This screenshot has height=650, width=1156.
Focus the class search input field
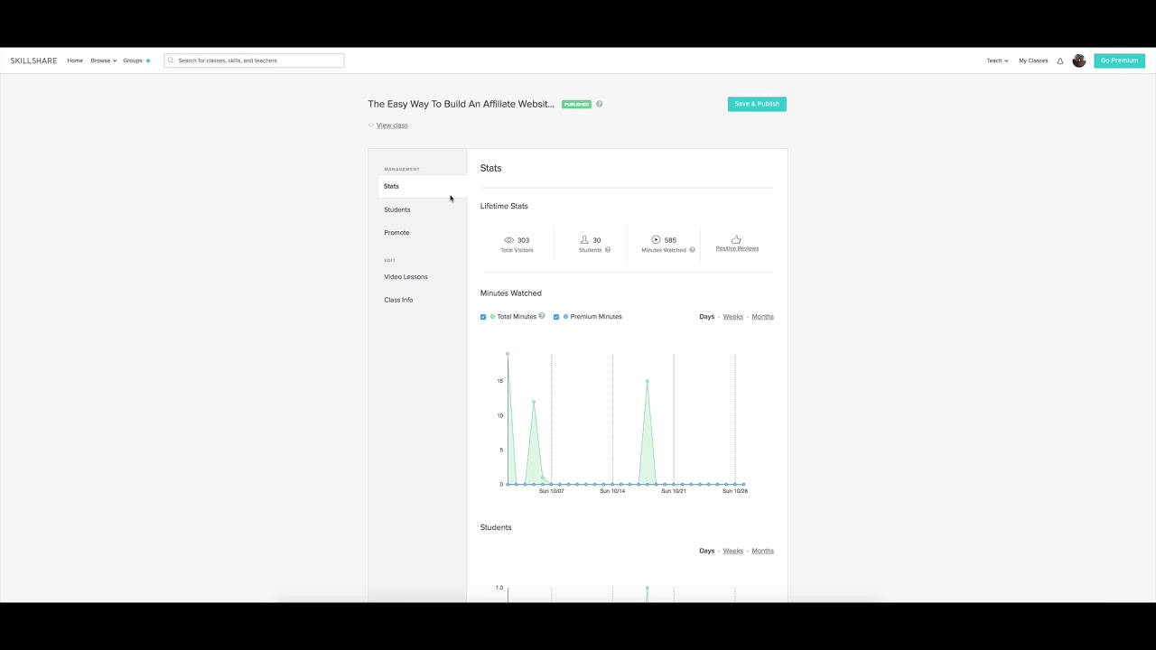pyautogui.click(x=254, y=60)
